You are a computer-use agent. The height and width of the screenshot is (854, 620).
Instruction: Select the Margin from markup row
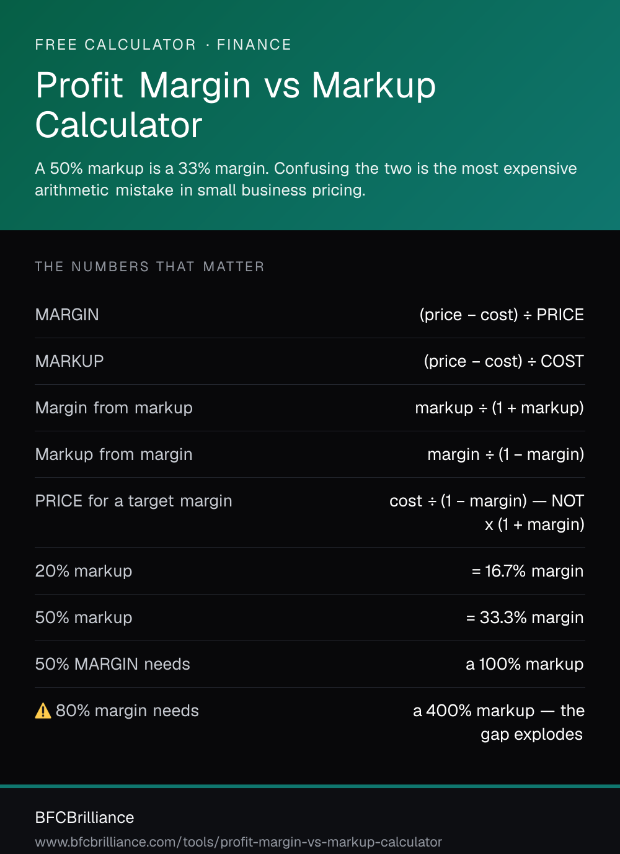[x=310, y=408]
